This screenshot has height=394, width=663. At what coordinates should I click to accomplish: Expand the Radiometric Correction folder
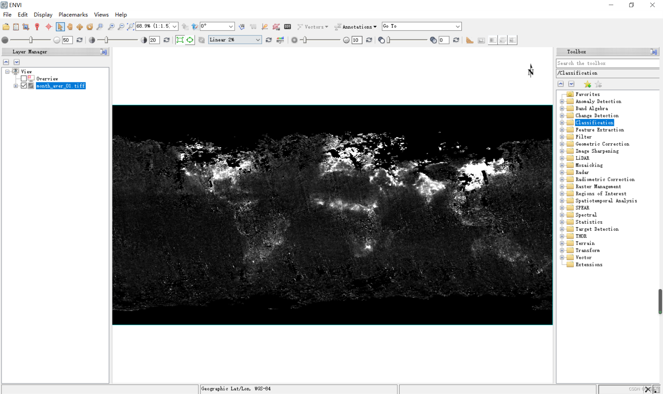pyautogui.click(x=562, y=179)
